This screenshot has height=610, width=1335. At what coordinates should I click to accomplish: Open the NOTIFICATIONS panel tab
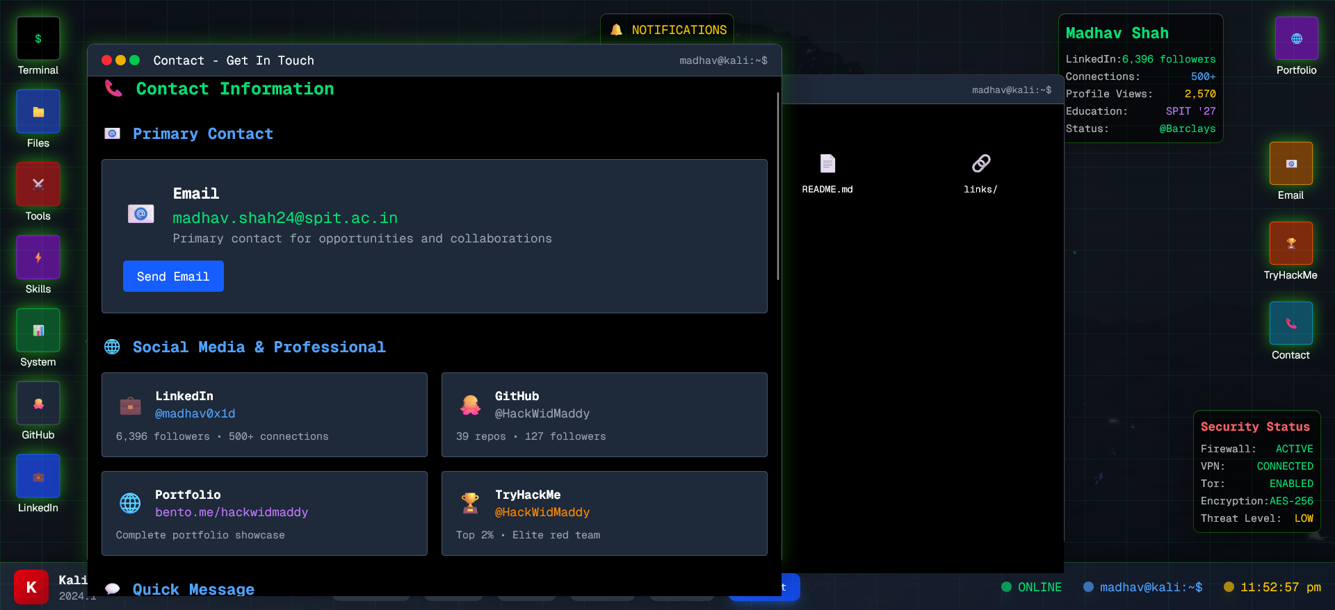tap(667, 30)
